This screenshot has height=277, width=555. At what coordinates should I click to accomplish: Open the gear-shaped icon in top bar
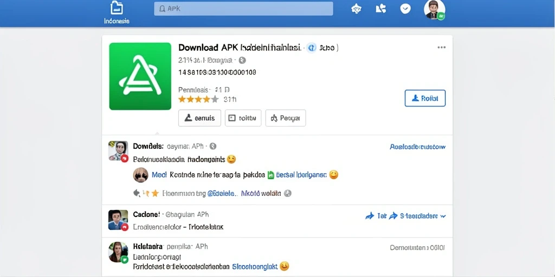tap(356, 9)
